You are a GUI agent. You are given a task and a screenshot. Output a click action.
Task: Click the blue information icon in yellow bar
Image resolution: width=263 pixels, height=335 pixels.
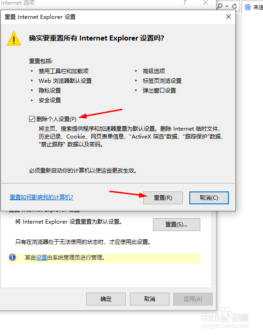(12, 257)
